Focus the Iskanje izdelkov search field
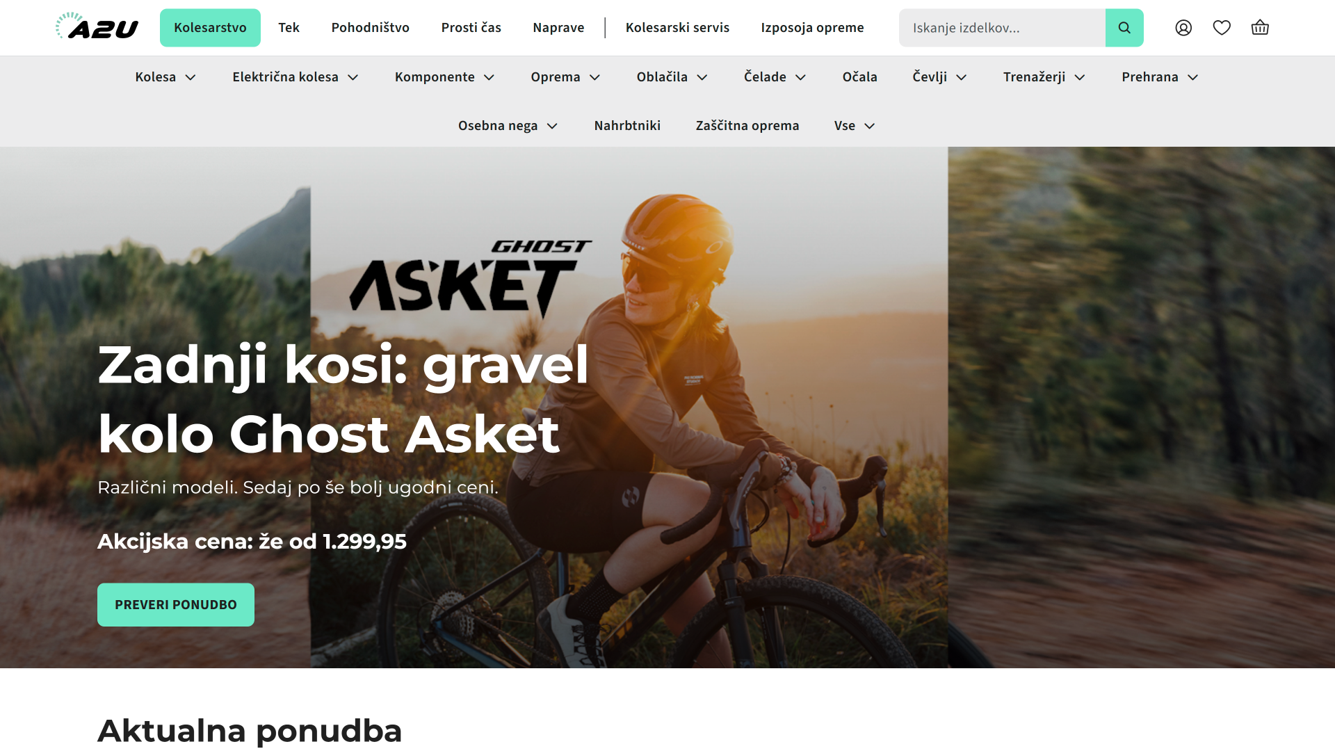Image resolution: width=1335 pixels, height=751 pixels. [1002, 28]
